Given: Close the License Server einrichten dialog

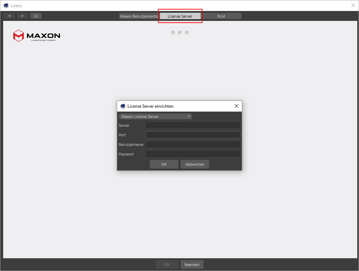Looking at the screenshot, I should click(x=237, y=106).
